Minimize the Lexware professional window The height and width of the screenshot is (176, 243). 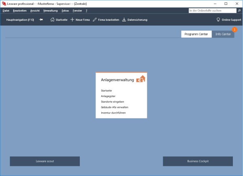tap(215, 4)
